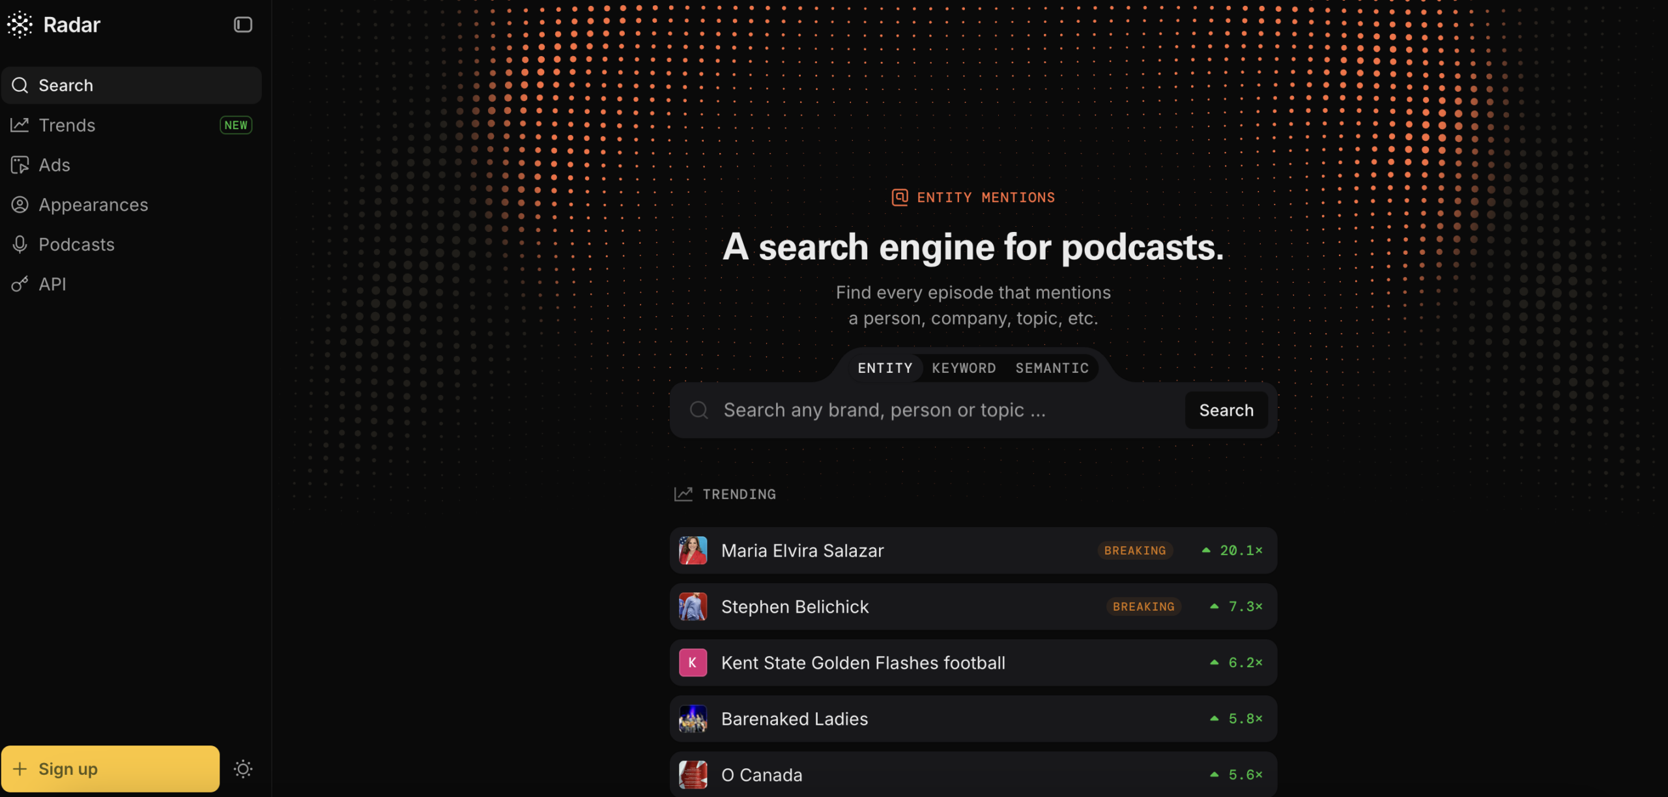Click the green up arrow beside 5.8×

click(1215, 719)
